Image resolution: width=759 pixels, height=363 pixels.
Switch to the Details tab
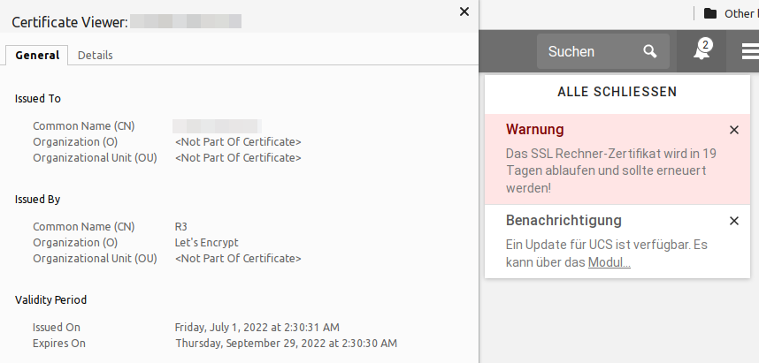click(95, 55)
